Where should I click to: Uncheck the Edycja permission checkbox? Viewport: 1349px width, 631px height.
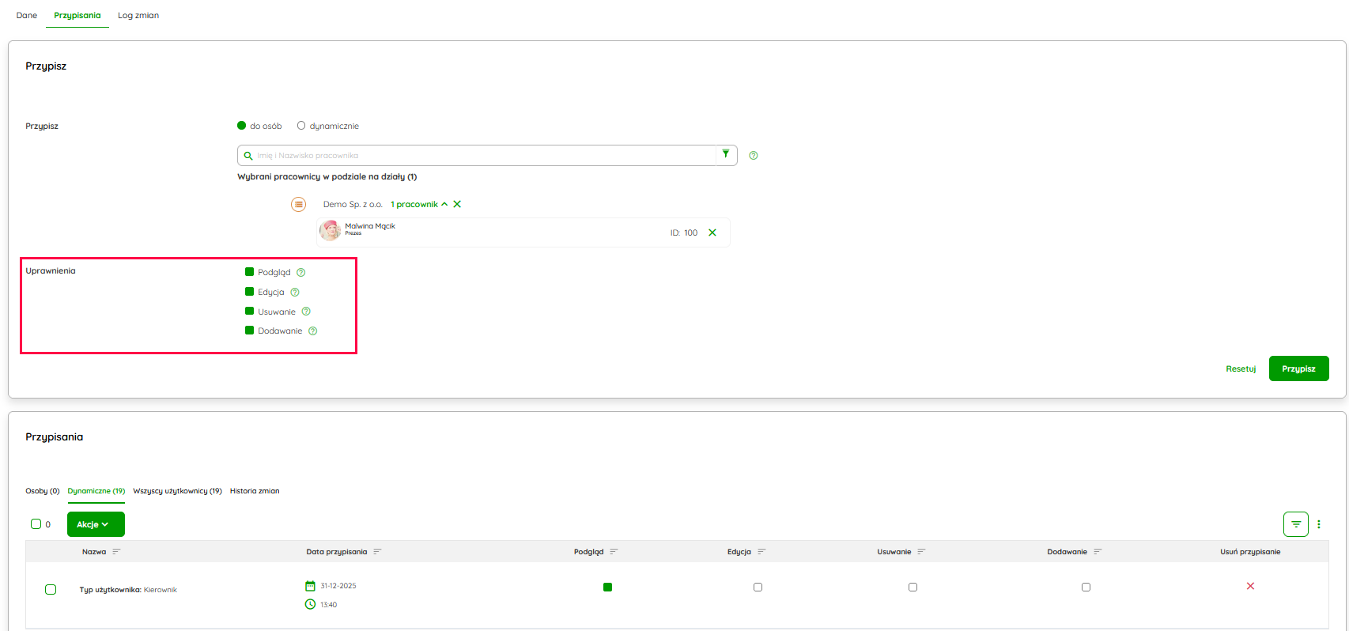[x=250, y=292]
